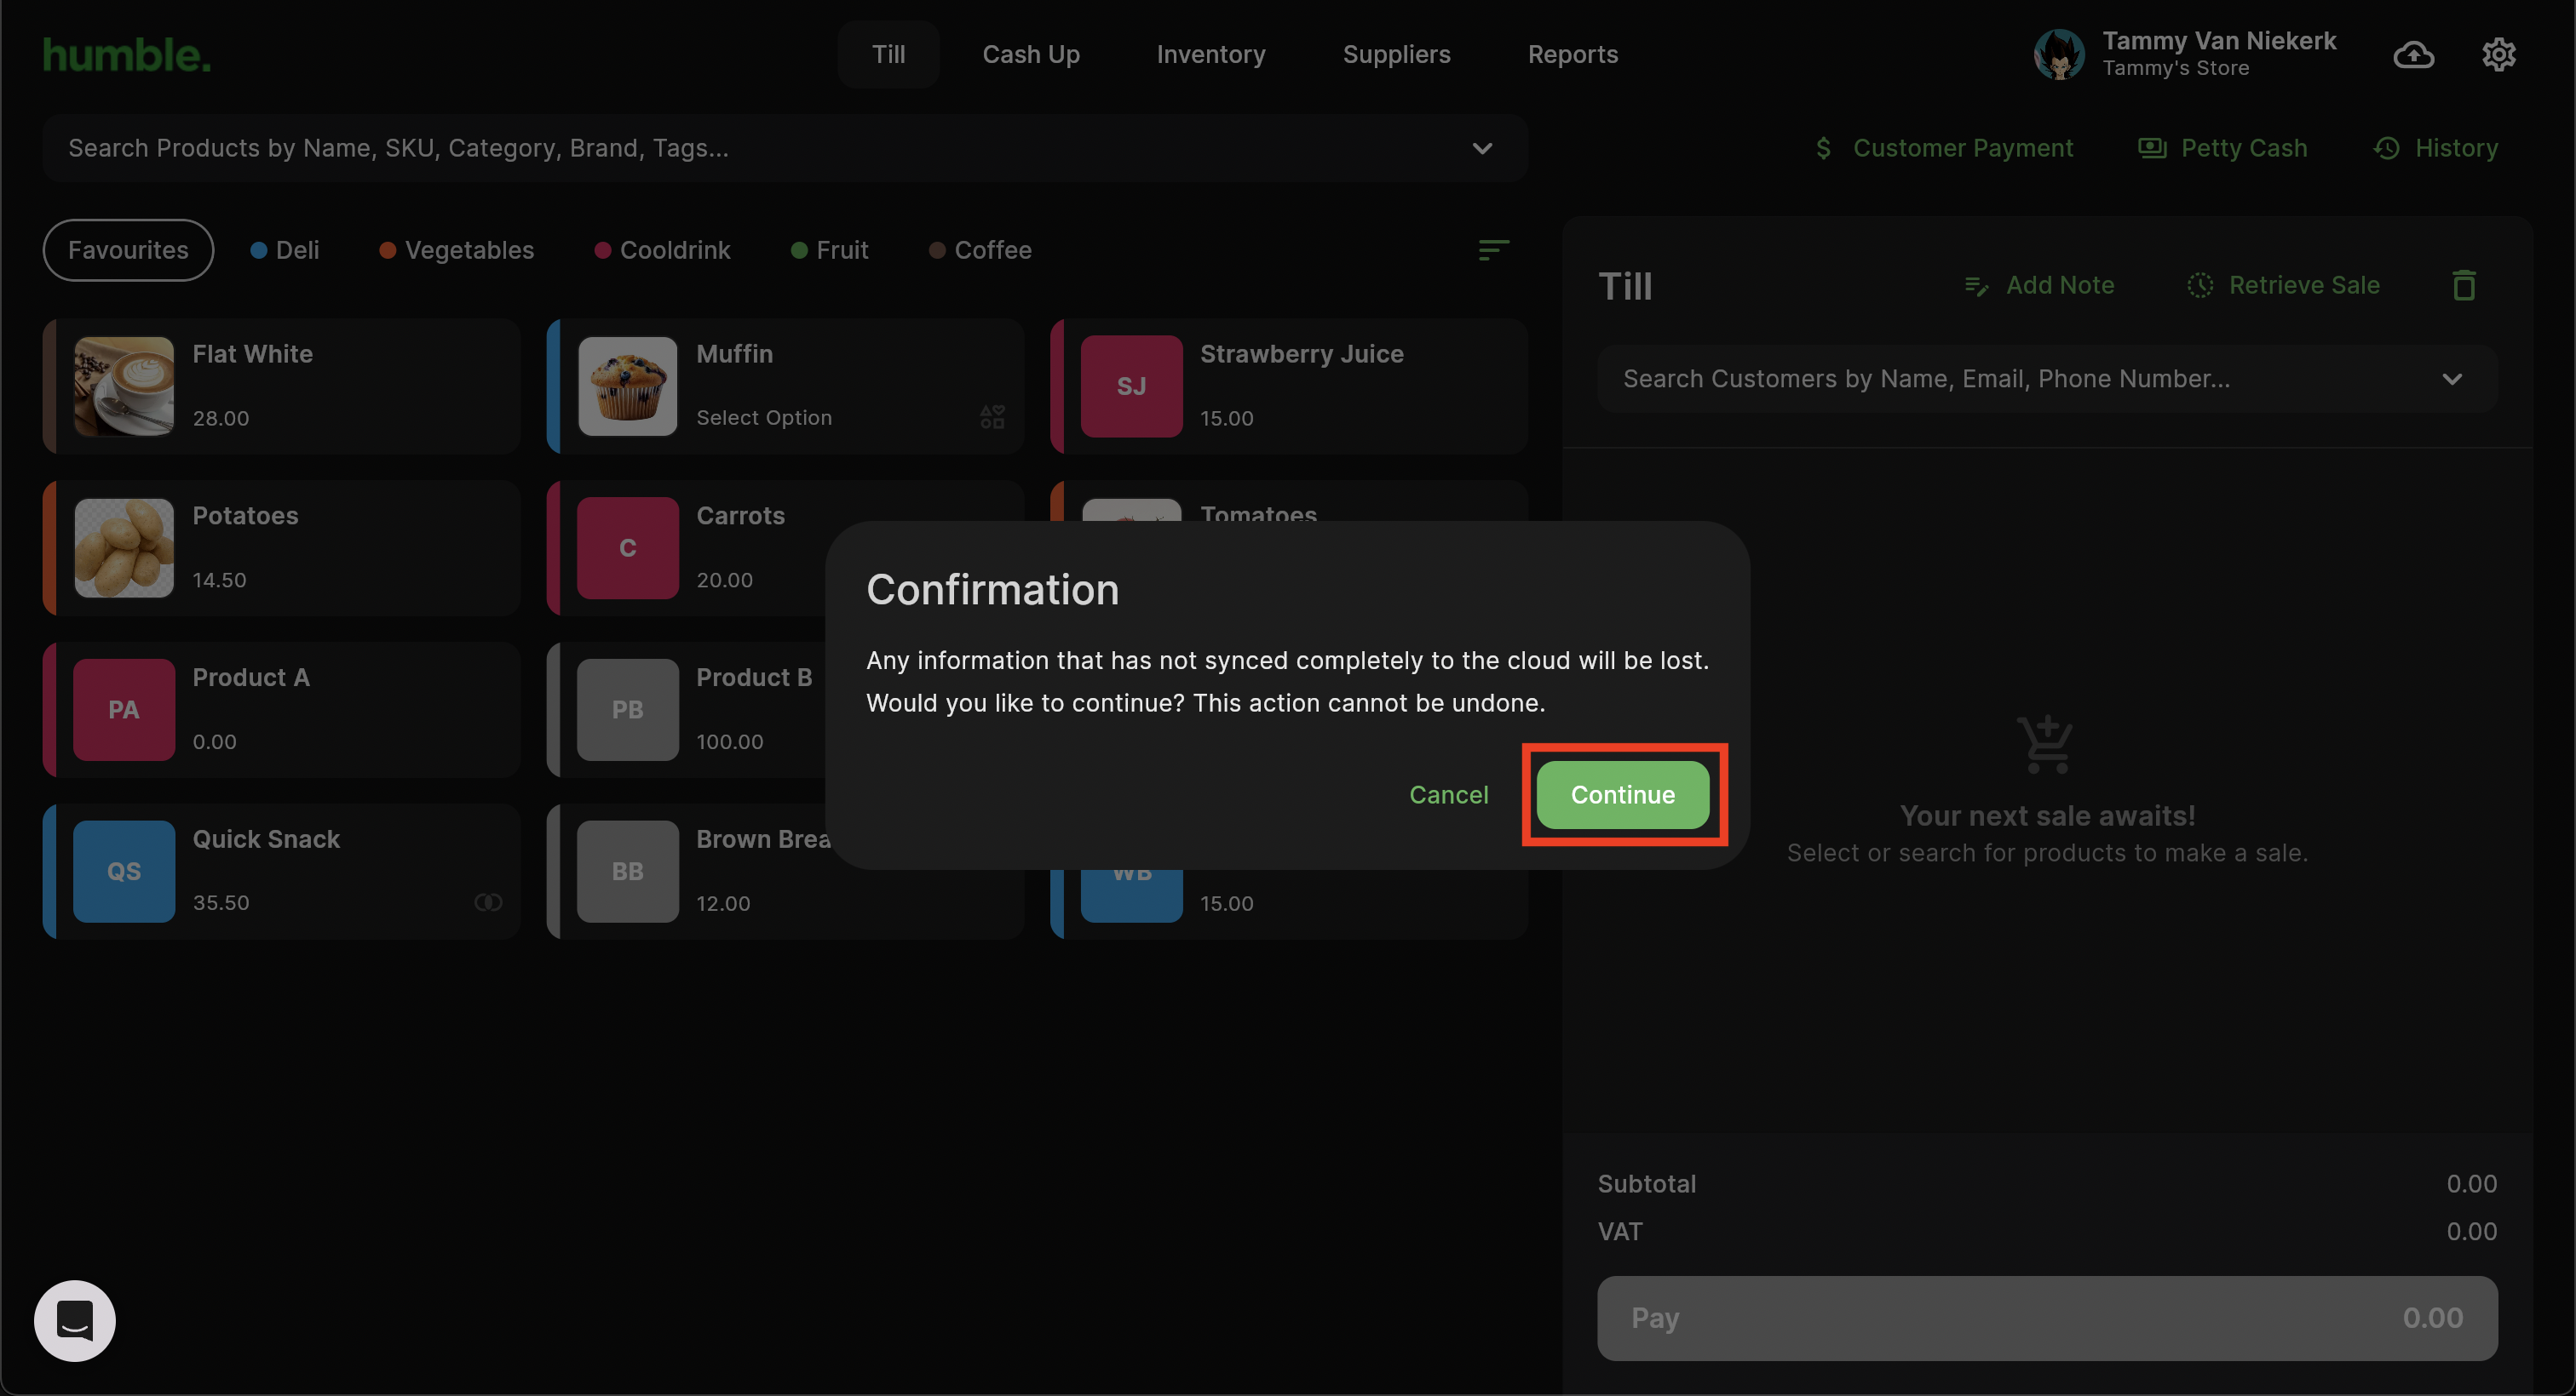Viewport: 2576px width, 1396px height.
Task: Click the customer search input field
Action: [x=2046, y=379]
